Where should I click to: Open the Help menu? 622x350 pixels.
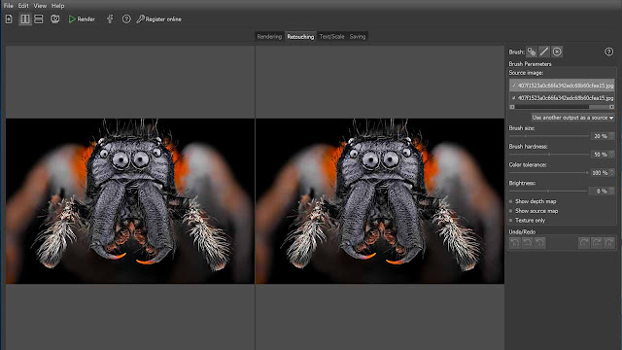(x=58, y=6)
